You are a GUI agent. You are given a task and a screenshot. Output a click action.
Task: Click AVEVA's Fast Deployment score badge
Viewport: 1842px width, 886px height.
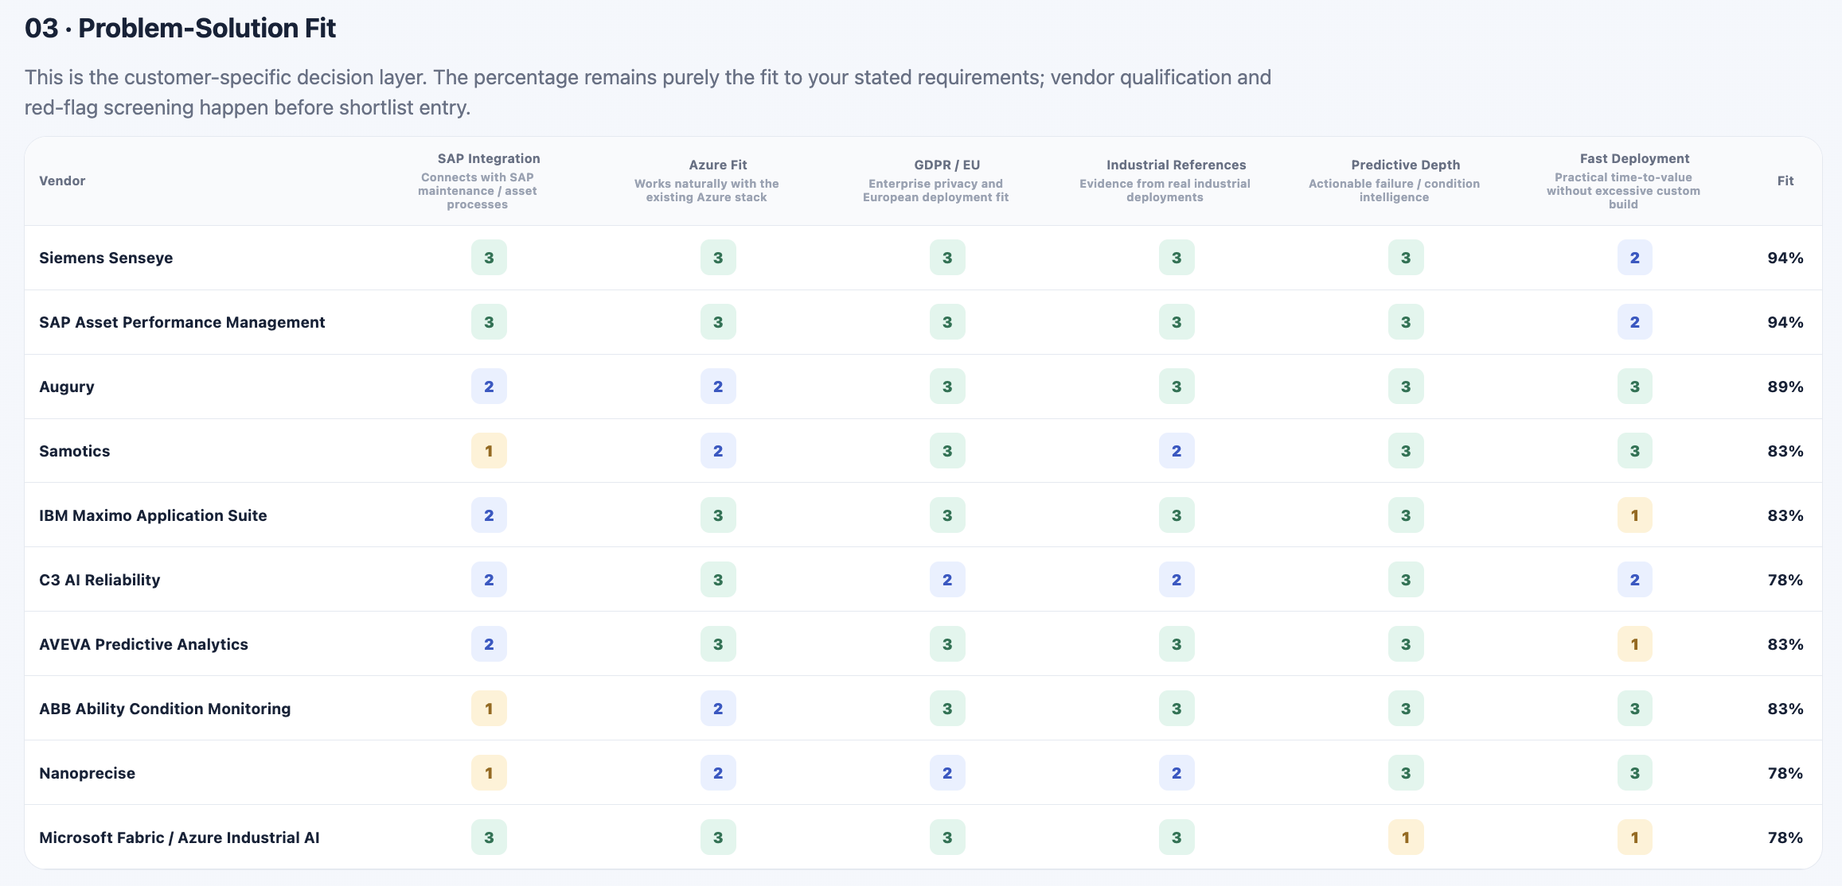point(1635,644)
